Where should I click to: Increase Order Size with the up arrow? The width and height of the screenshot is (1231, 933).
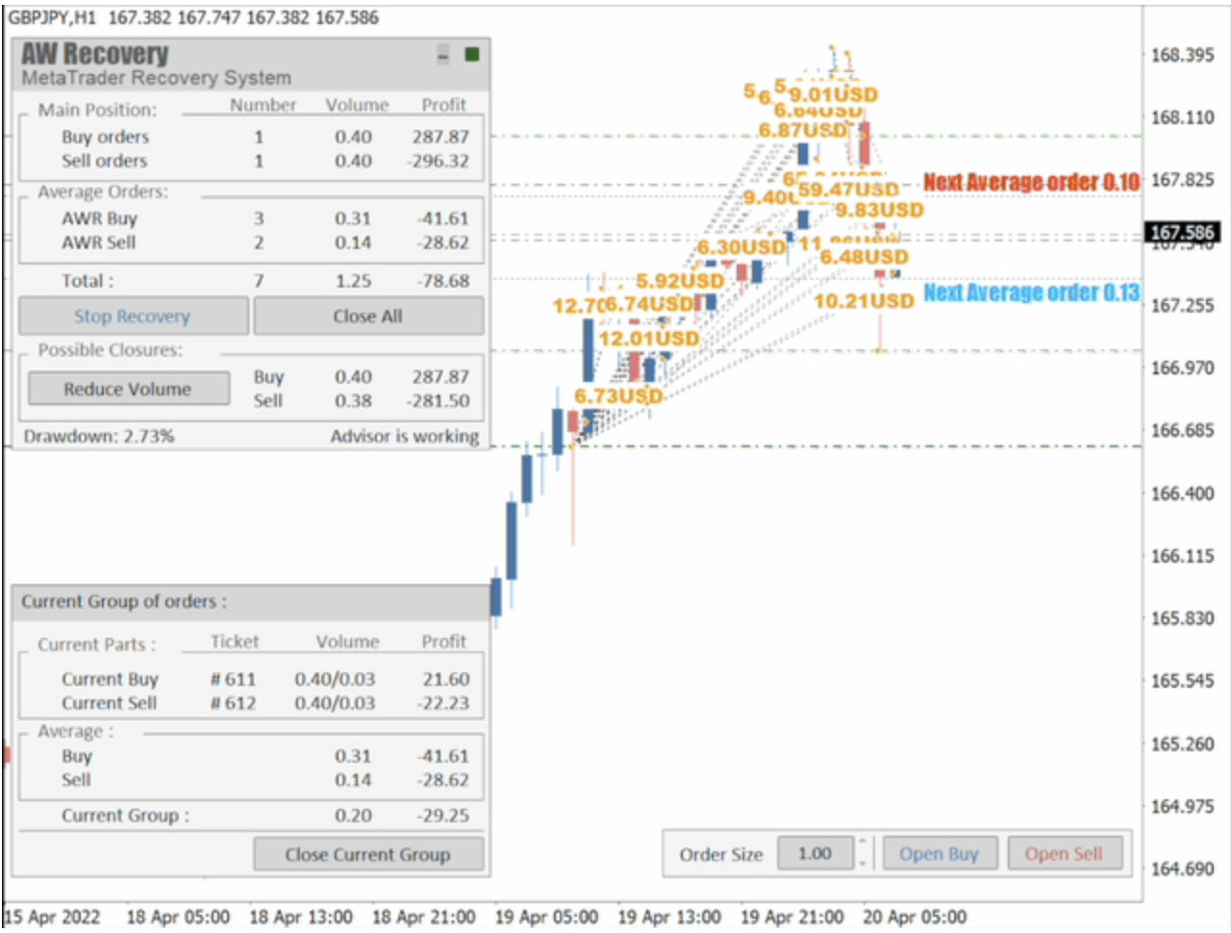[x=863, y=844]
